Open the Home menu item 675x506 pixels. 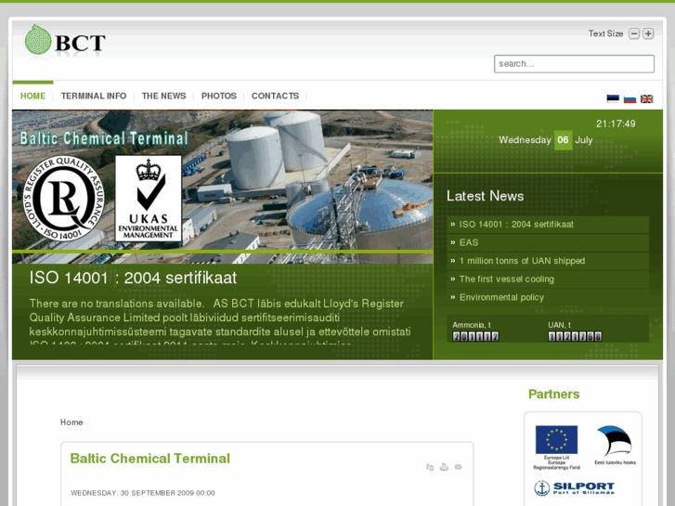[x=32, y=96]
